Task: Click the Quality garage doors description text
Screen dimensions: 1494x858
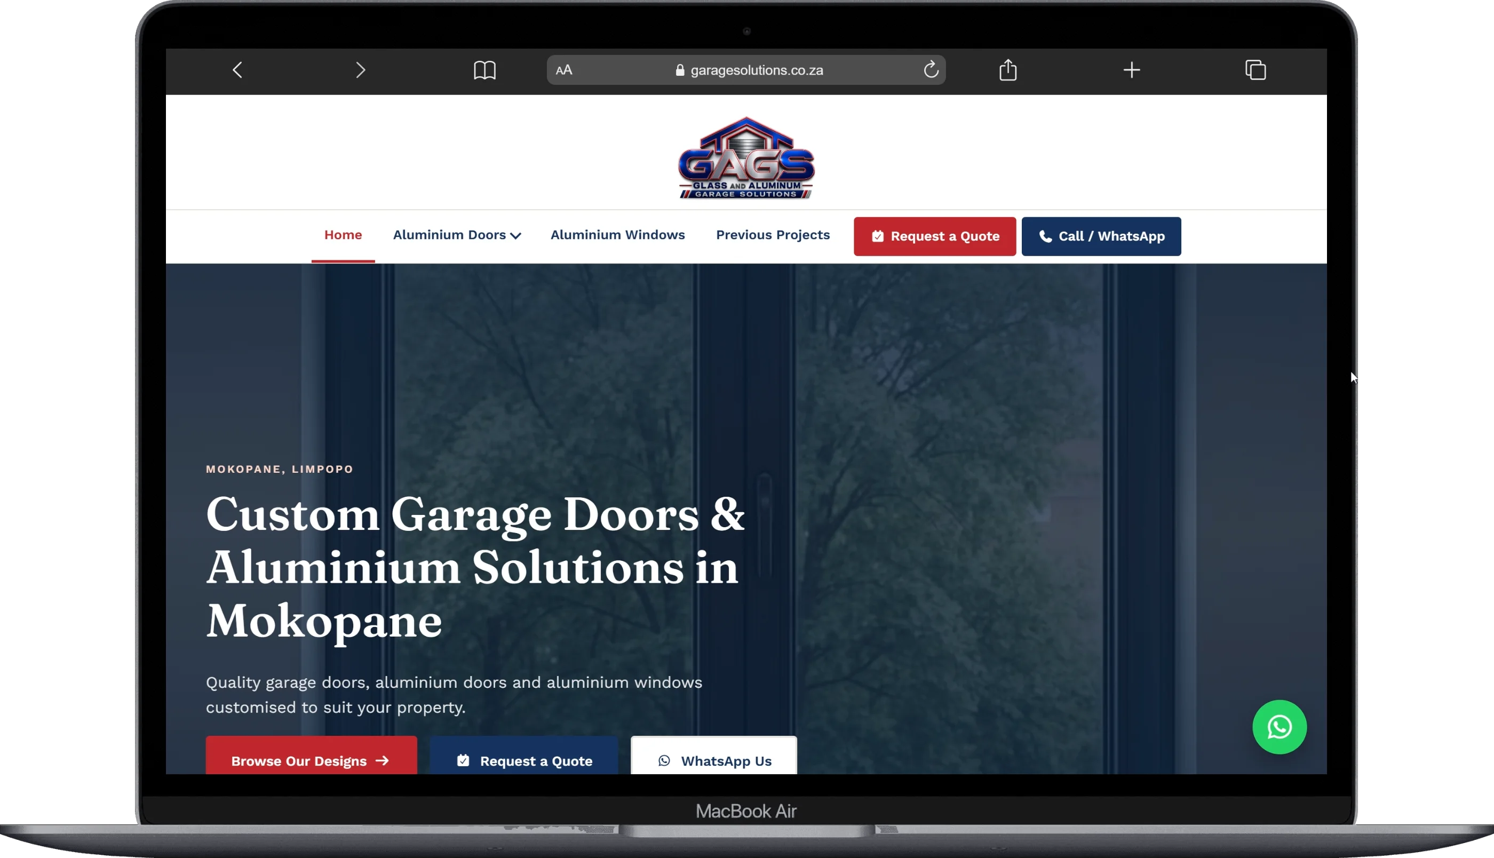Action: pos(454,695)
